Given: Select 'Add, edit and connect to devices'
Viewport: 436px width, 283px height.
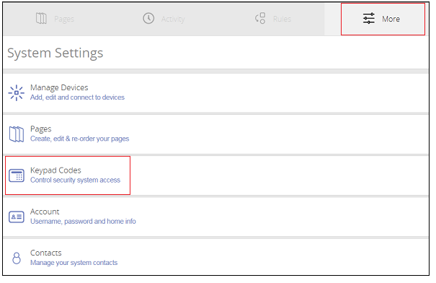Looking at the screenshot, I should click(x=77, y=97).
